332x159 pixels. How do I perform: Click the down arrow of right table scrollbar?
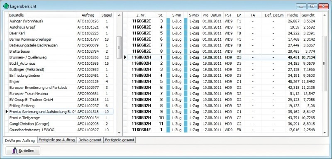click(x=325, y=132)
